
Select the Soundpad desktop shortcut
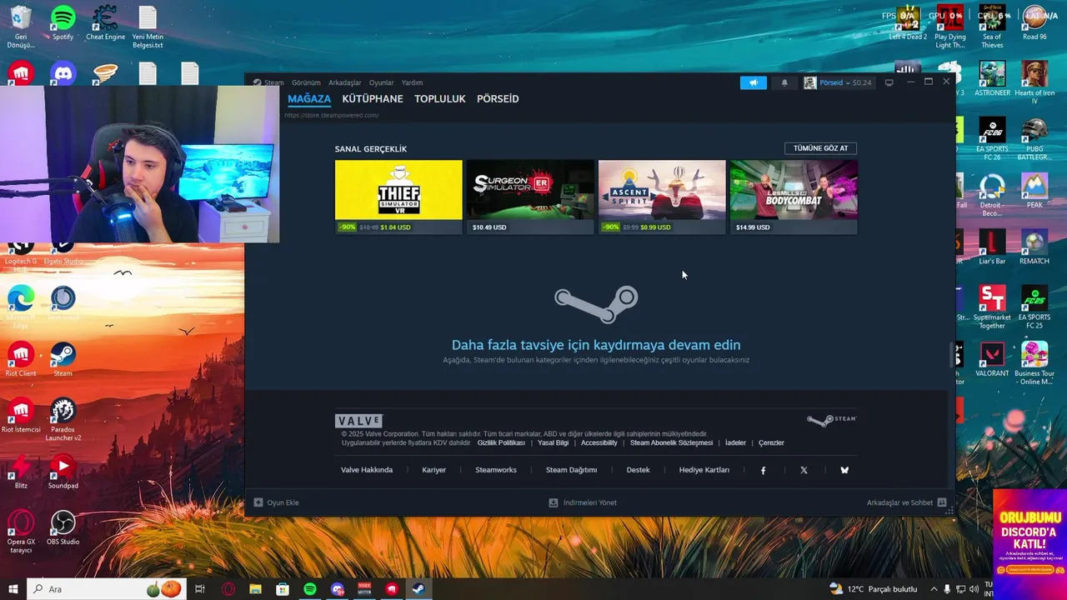(63, 472)
